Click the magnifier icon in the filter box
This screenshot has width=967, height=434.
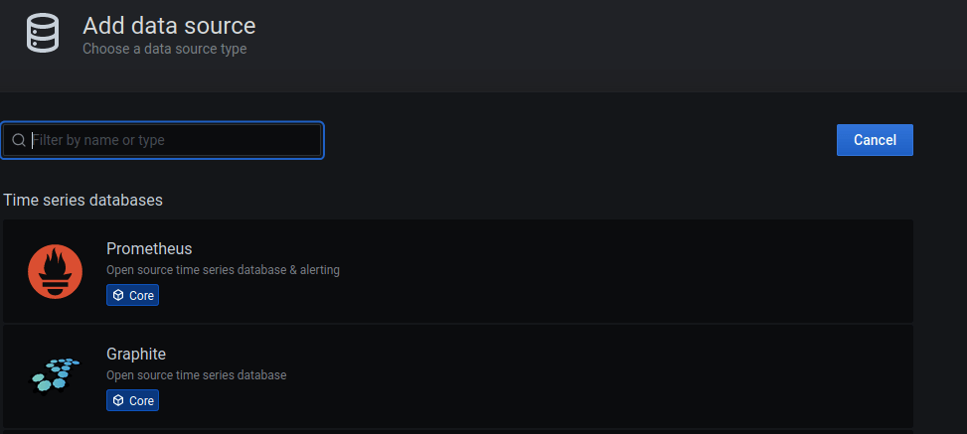point(19,141)
